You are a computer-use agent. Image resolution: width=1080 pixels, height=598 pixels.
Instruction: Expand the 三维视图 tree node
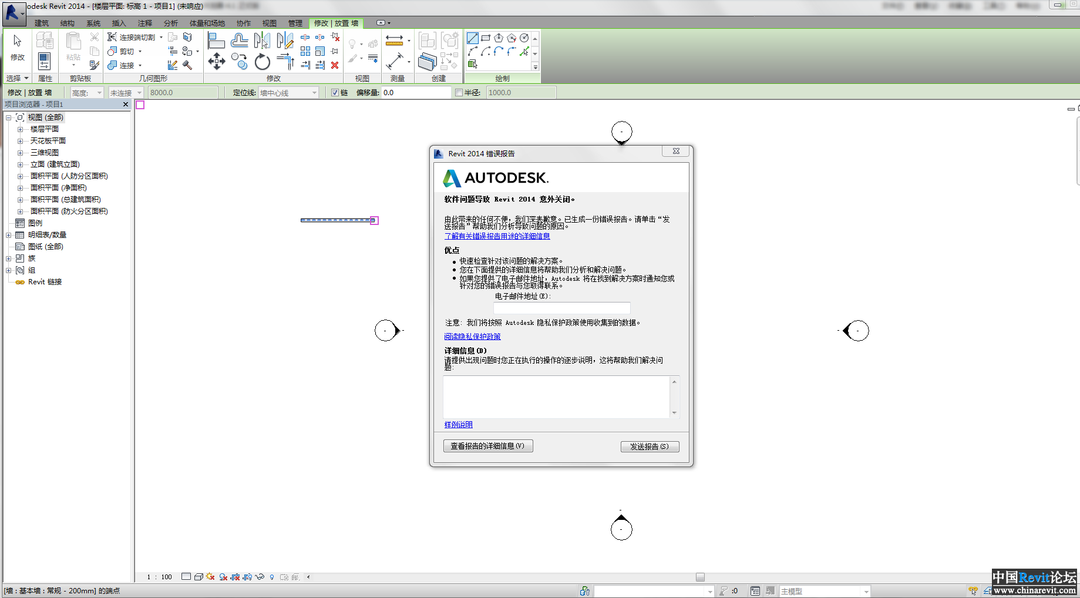coord(20,153)
